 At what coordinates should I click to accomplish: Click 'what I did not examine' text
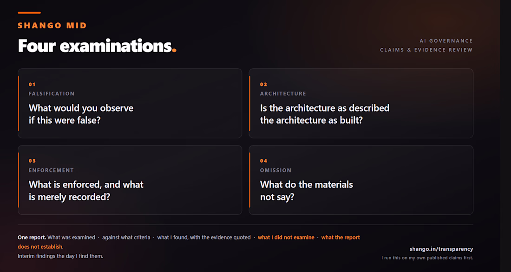(x=286, y=238)
